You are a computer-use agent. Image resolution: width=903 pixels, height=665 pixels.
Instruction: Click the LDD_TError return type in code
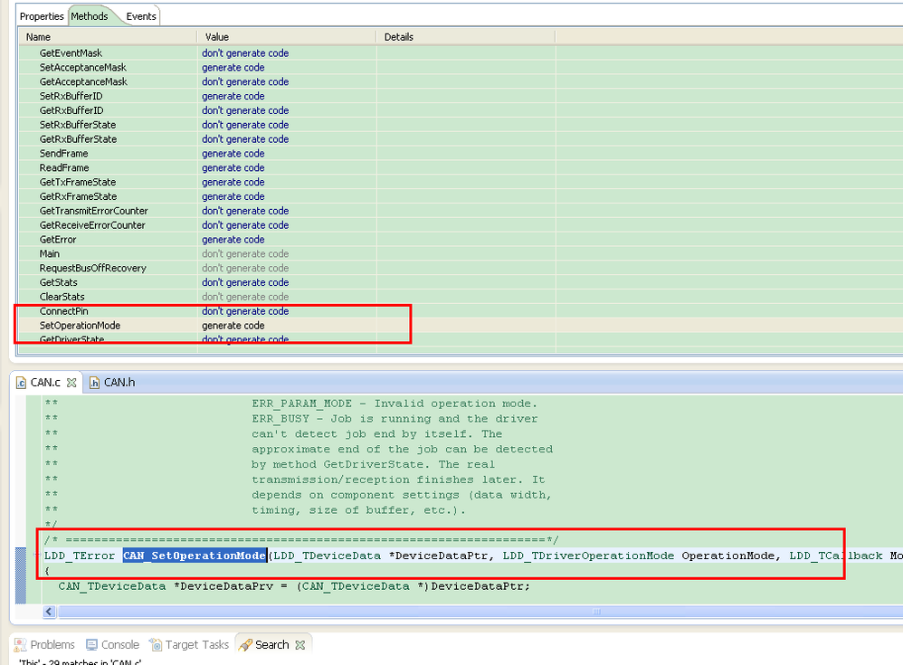click(x=80, y=556)
